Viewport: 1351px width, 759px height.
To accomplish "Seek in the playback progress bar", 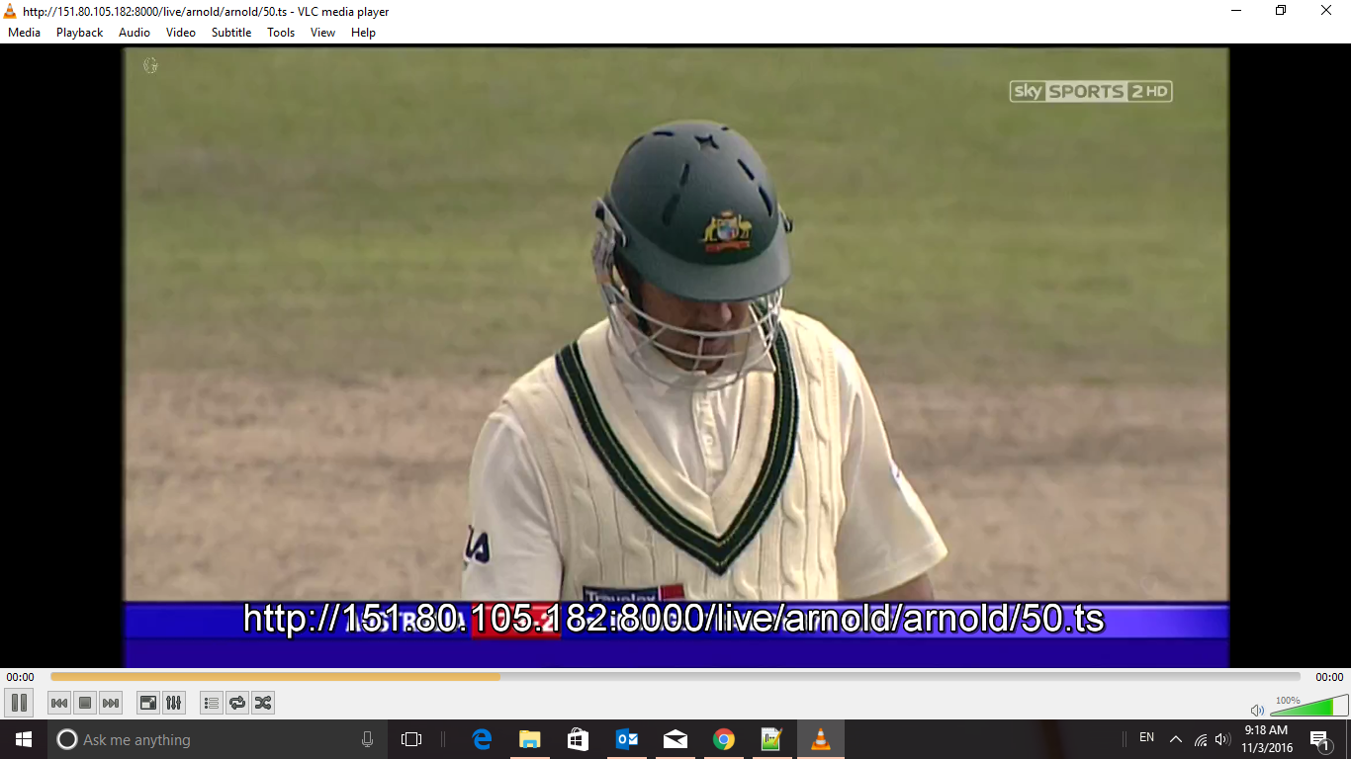I will (x=675, y=677).
